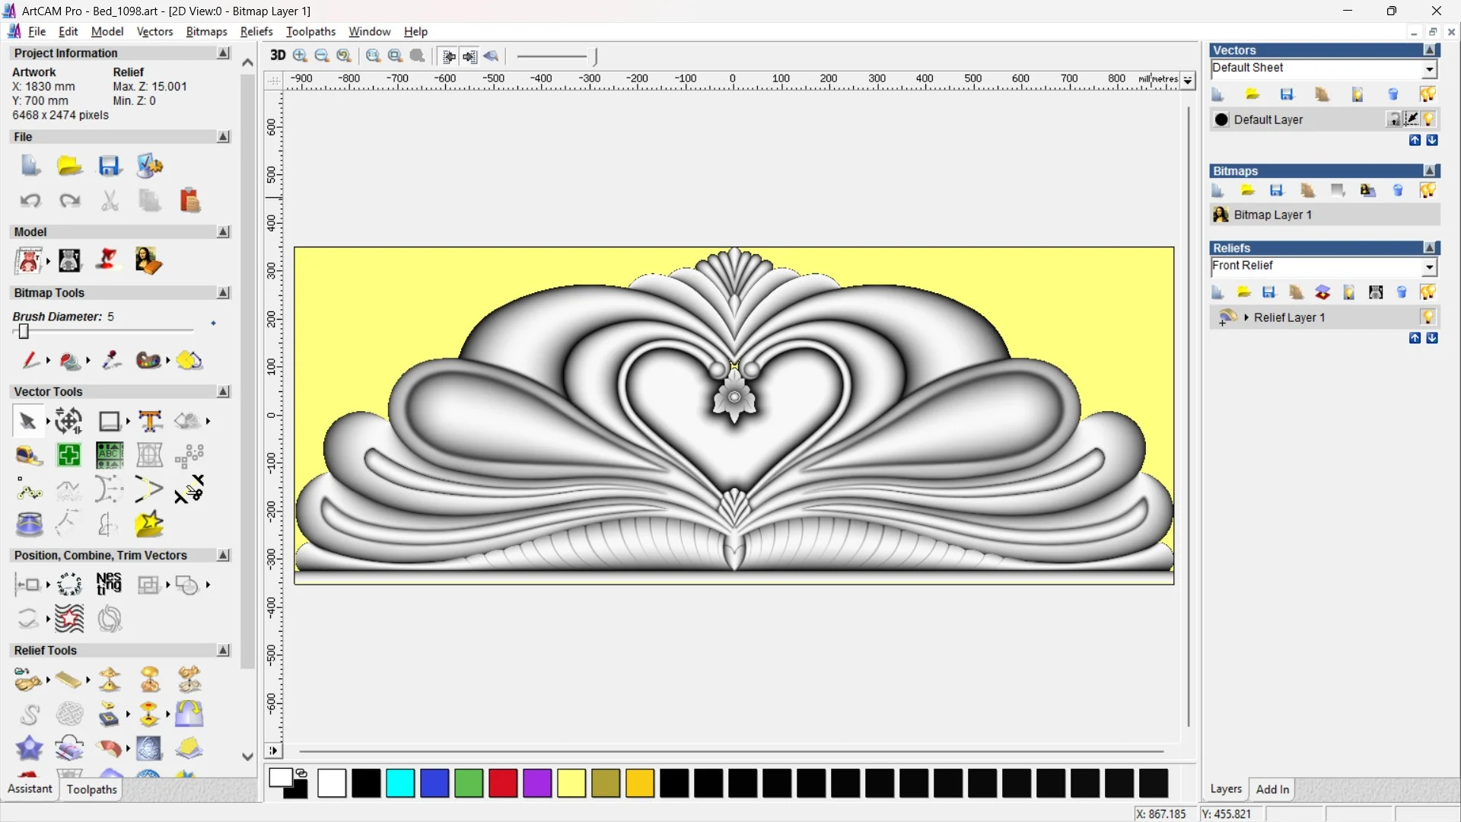Collapse the Project Information section
This screenshot has height=822, width=1461.
click(x=223, y=53)
